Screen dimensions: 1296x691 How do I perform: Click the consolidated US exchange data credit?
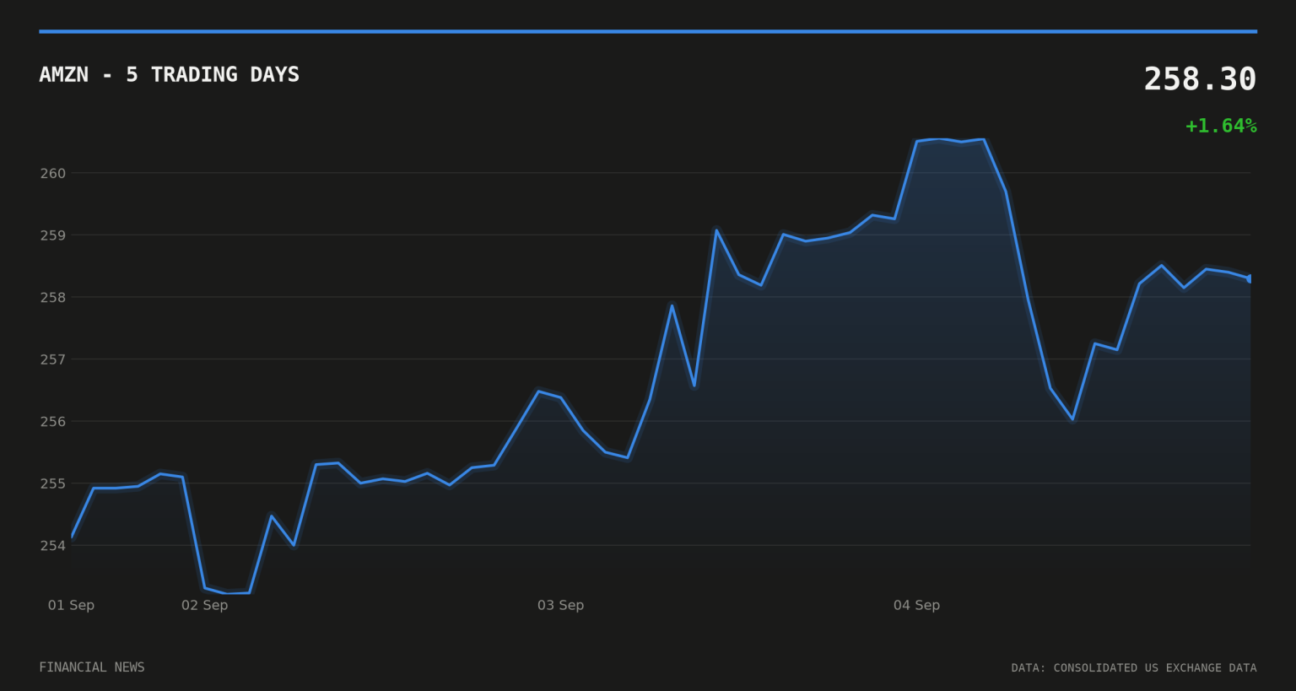(1134, 668)
